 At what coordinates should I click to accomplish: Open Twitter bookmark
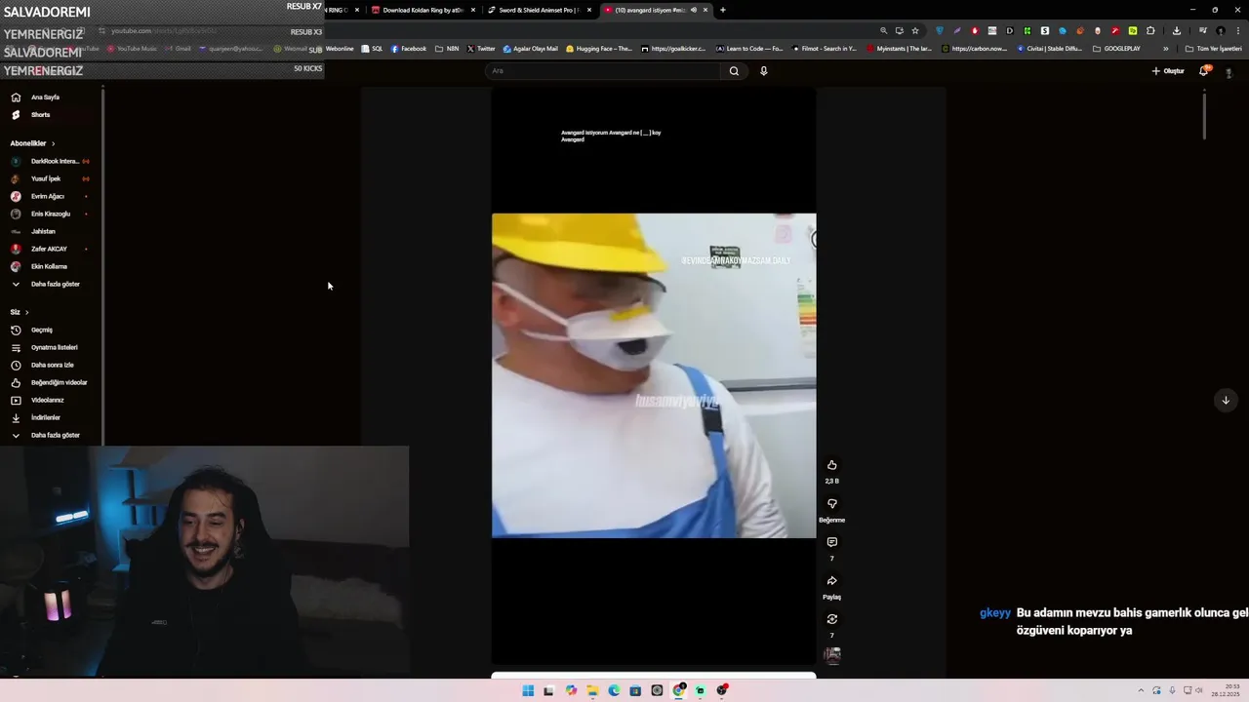(481, 49)
